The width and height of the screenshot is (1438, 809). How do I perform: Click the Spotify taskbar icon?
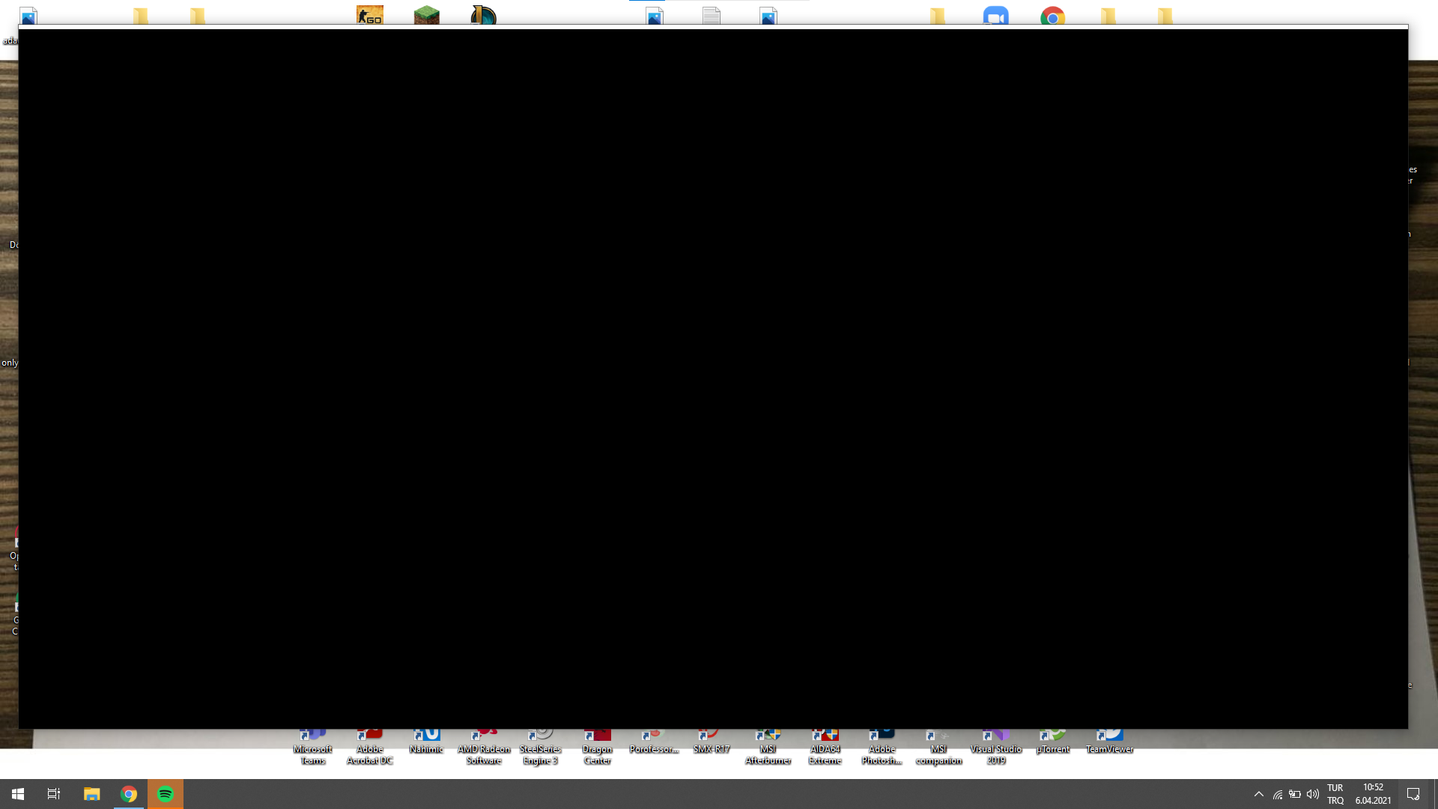(x=166, y=794)
